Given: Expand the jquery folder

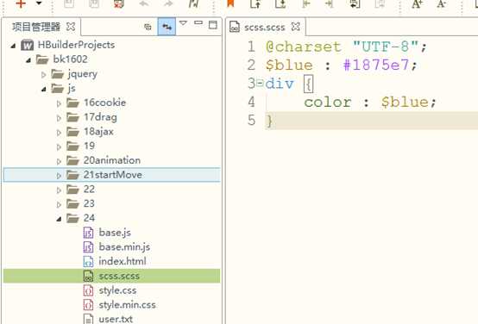Looking at the screenshot, I should [44, 75].
